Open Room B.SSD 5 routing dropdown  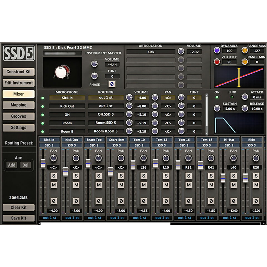pos(106,131)
